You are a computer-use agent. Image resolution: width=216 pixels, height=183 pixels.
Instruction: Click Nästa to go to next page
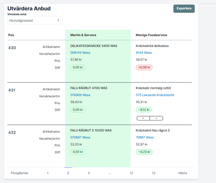[x=183, y=173]
